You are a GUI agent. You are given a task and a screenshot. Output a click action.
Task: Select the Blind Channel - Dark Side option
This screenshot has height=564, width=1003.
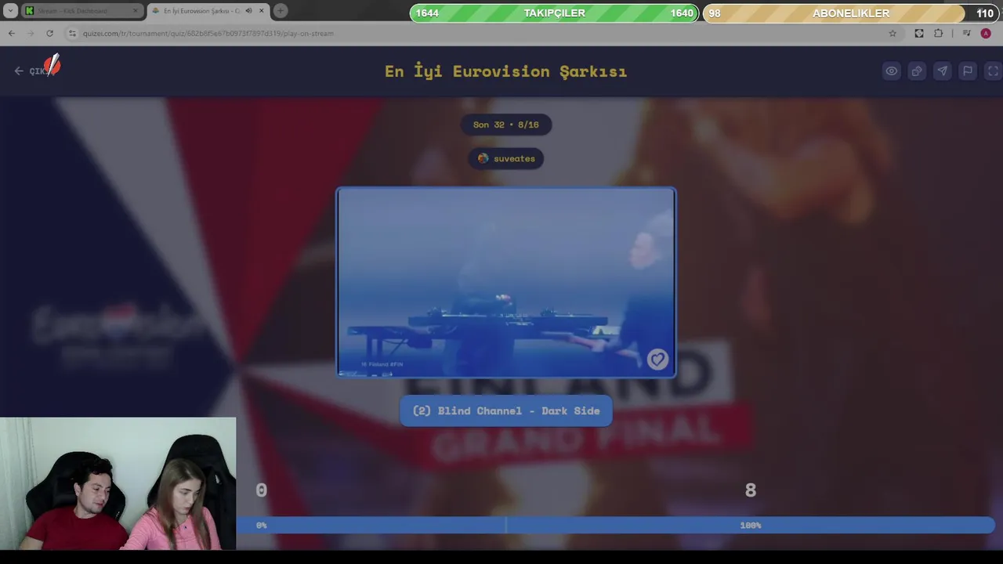[x=506, y=411]
